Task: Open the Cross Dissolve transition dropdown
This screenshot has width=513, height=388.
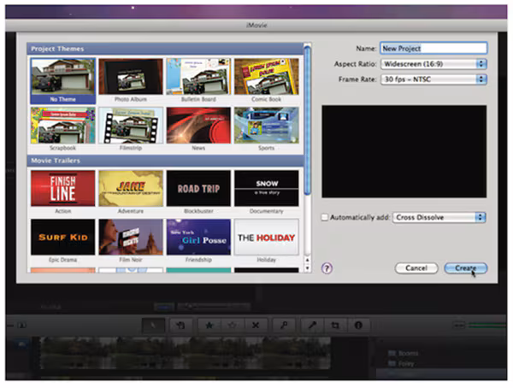Action: coord(439,217)
